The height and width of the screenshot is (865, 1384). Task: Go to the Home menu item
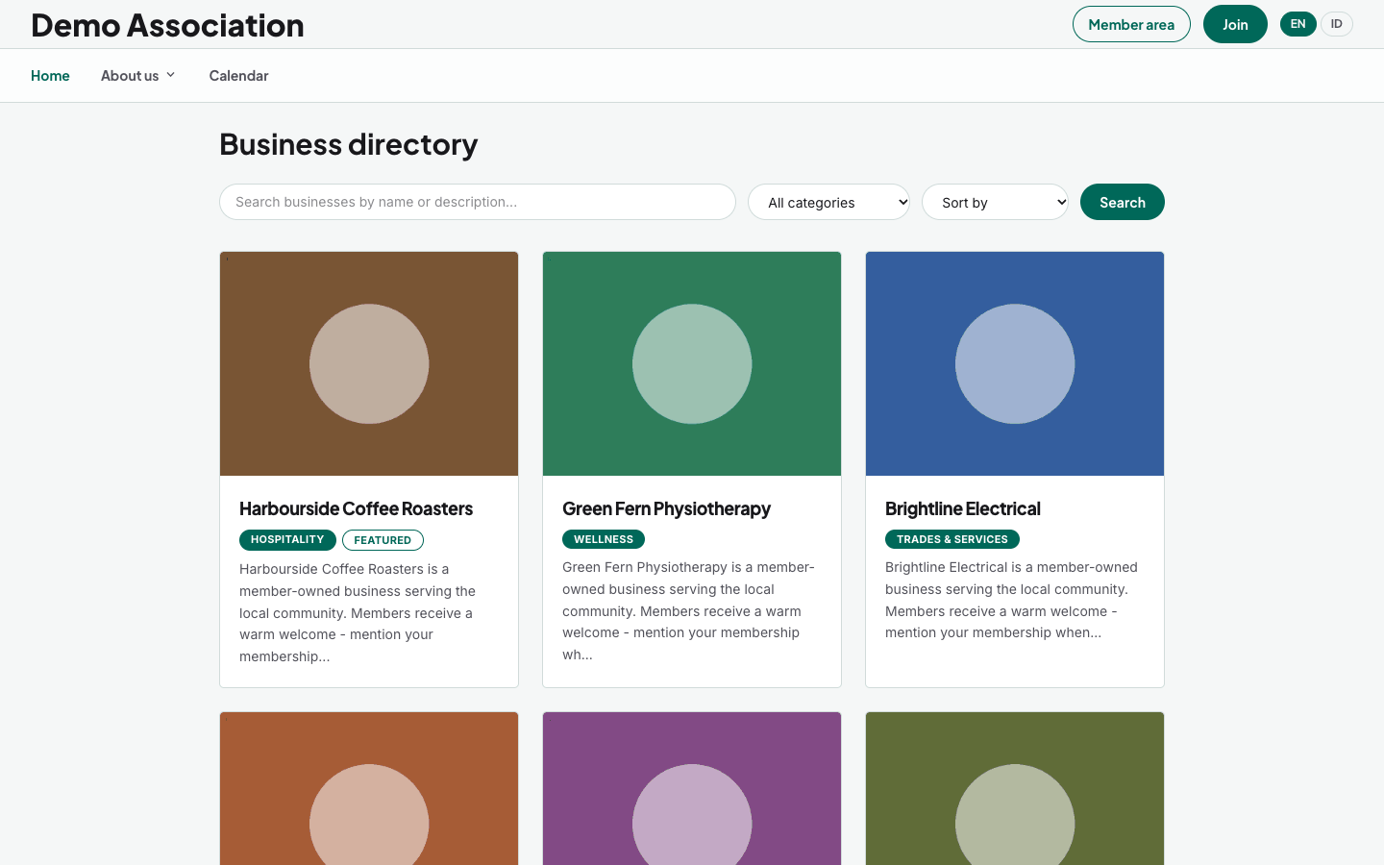click(x=50, y=76)
